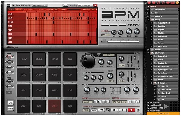Viewport: 181px width, 116px height.
Task: Click the last icon in the Scene section
Action: click(108, 102)
